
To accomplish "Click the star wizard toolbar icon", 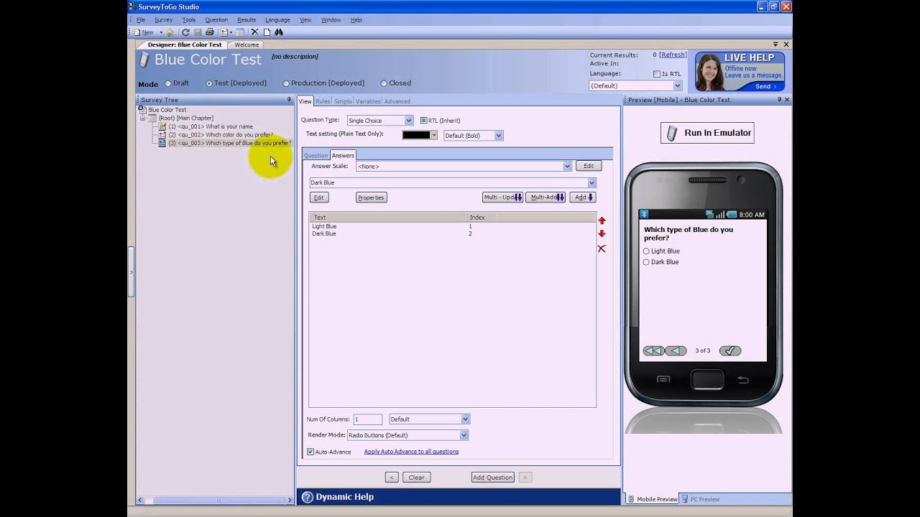I will [x=170, y=32].
